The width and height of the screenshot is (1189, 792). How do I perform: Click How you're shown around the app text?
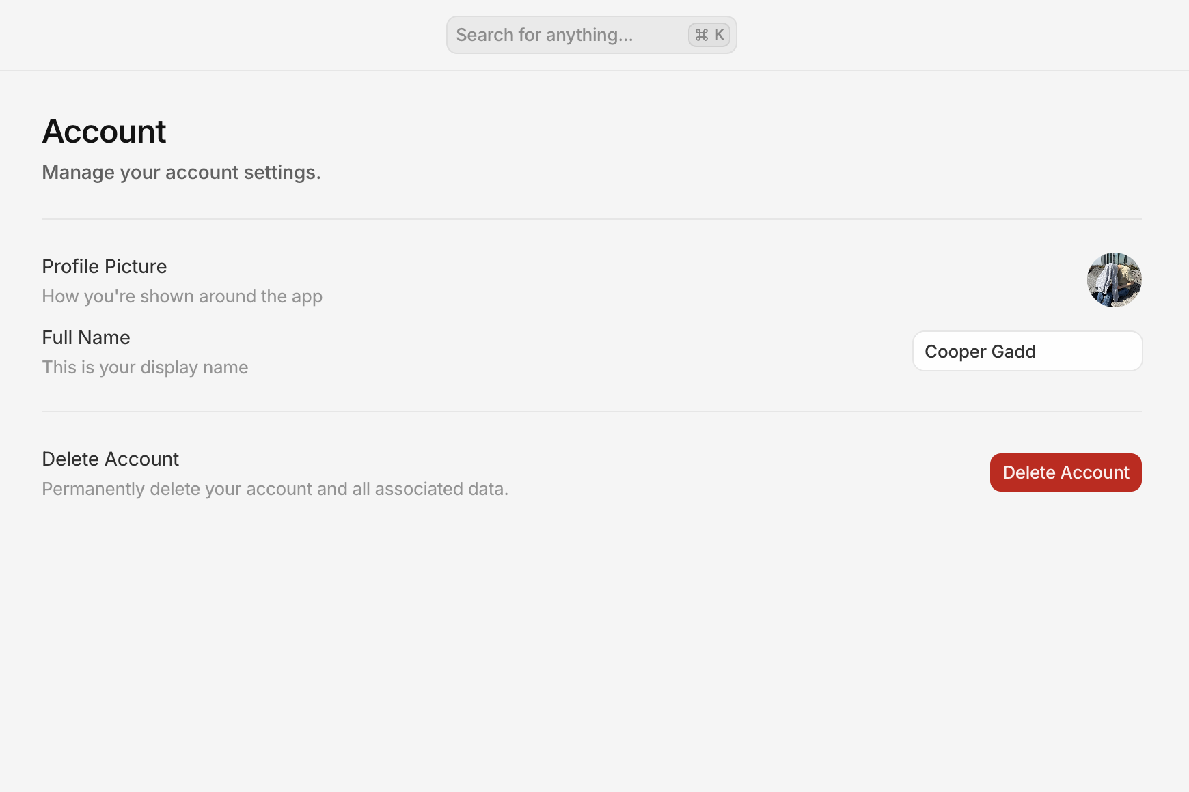182,296
